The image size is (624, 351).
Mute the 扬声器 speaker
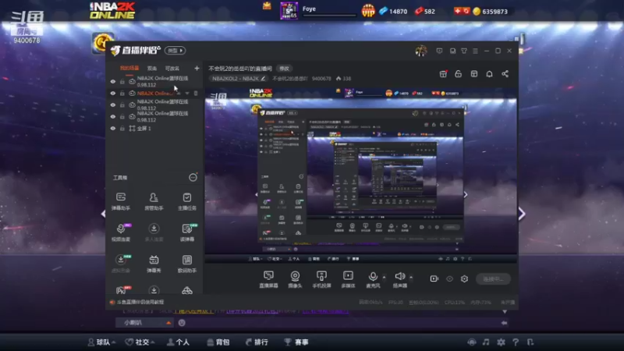(400, 279)
